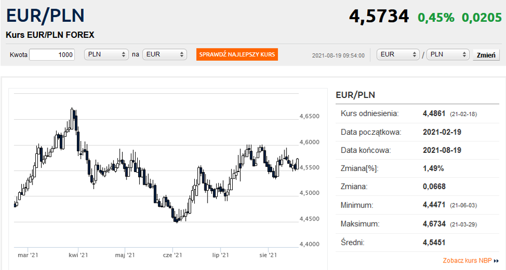Open the PLN source currency dropdown next to Kwota

point(106,54)
